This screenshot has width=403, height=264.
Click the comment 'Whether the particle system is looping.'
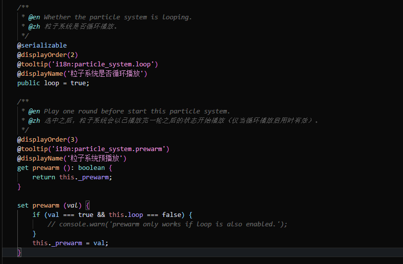118,17
